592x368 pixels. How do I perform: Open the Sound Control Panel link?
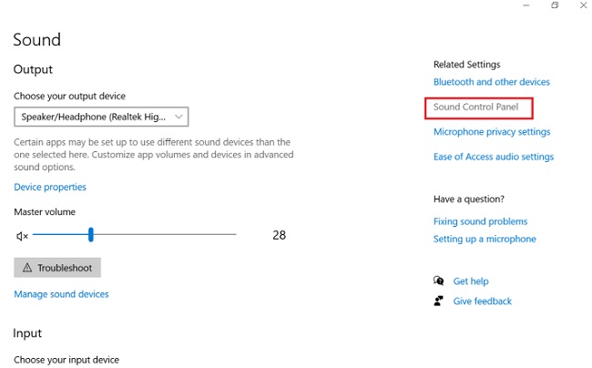point(478,107)
